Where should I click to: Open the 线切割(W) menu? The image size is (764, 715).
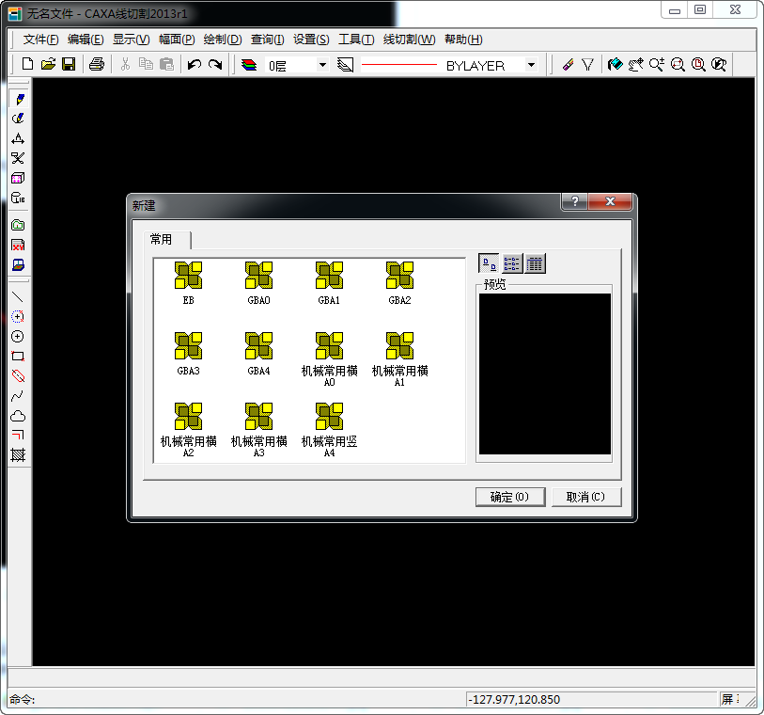coord(410,40)
